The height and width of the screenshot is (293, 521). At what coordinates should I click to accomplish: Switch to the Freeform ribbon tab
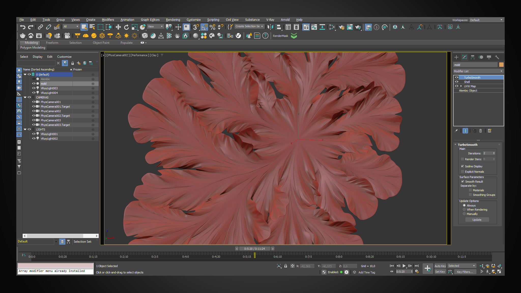52,43
